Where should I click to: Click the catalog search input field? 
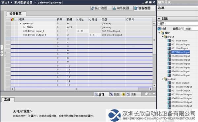pyautogui.click(x=178, y=23)
